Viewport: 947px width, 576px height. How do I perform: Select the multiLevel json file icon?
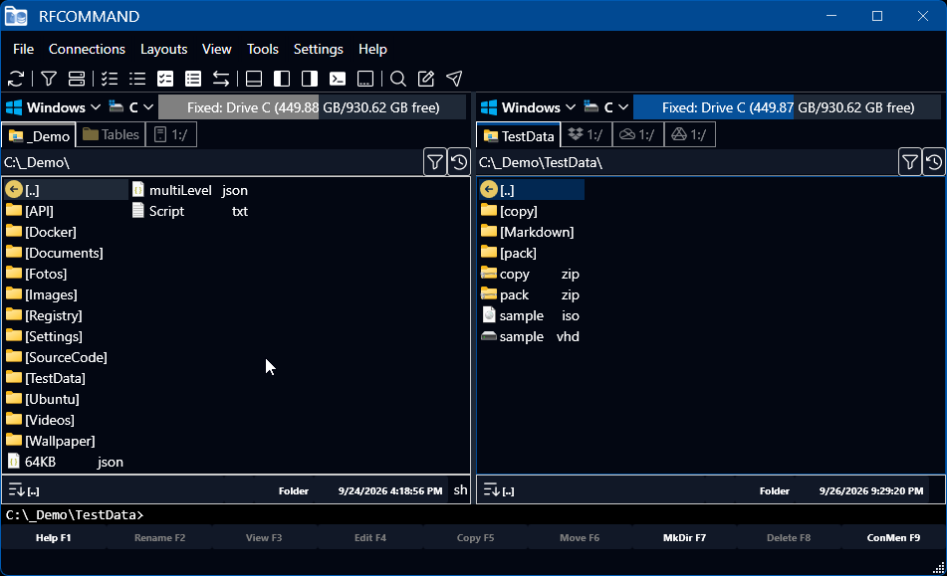pos(138,190)
